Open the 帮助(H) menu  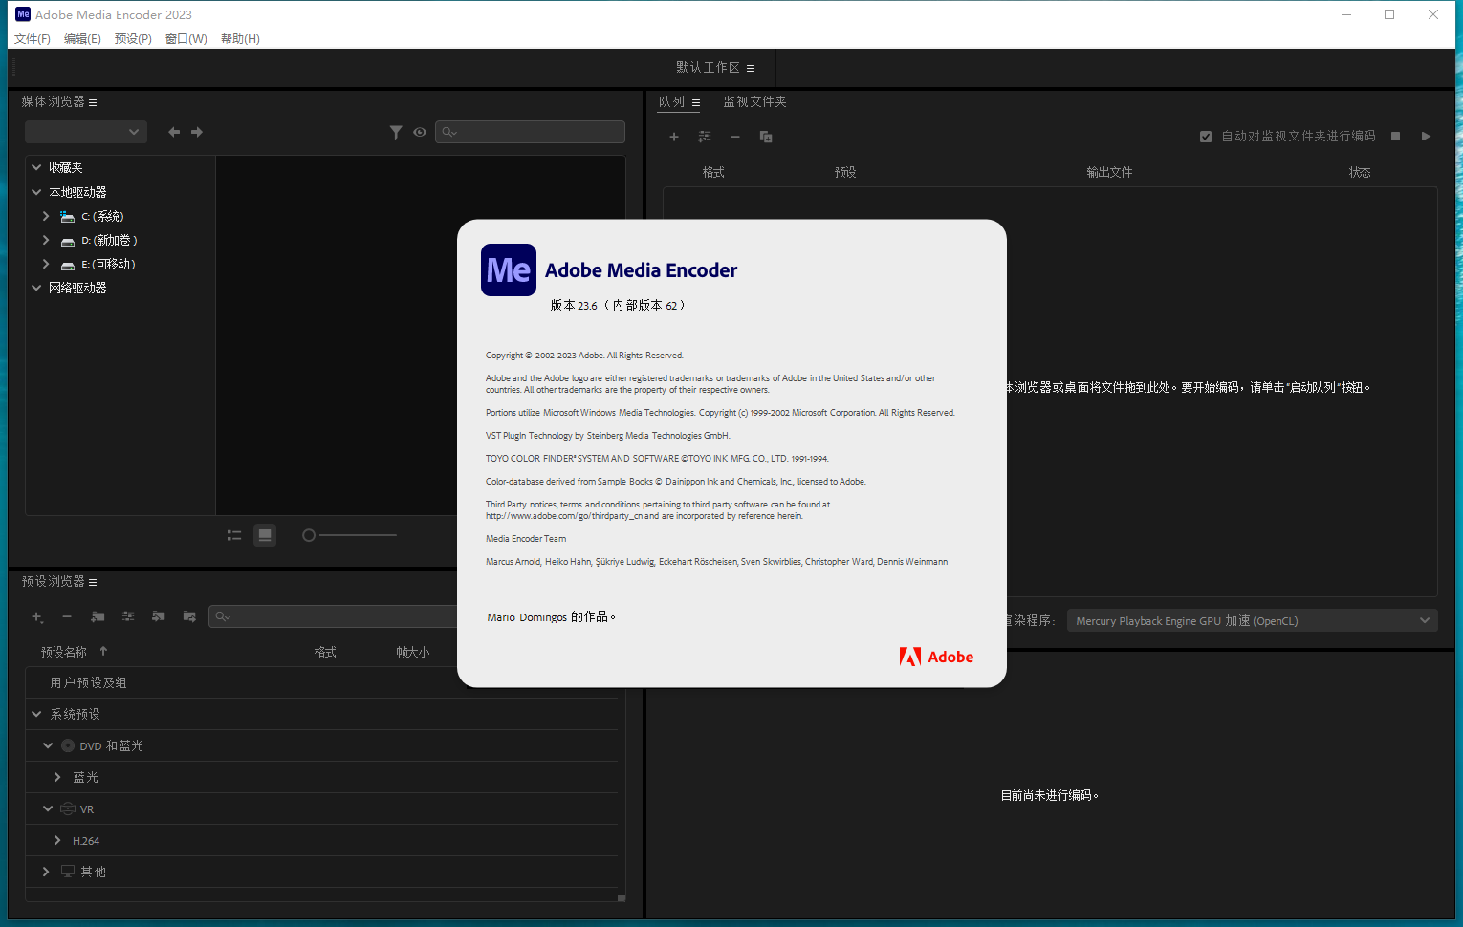(240, 39)
